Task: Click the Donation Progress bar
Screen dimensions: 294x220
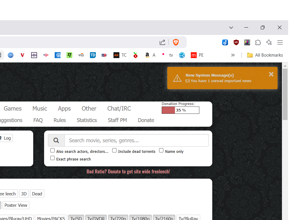Action: coord(180,110)
